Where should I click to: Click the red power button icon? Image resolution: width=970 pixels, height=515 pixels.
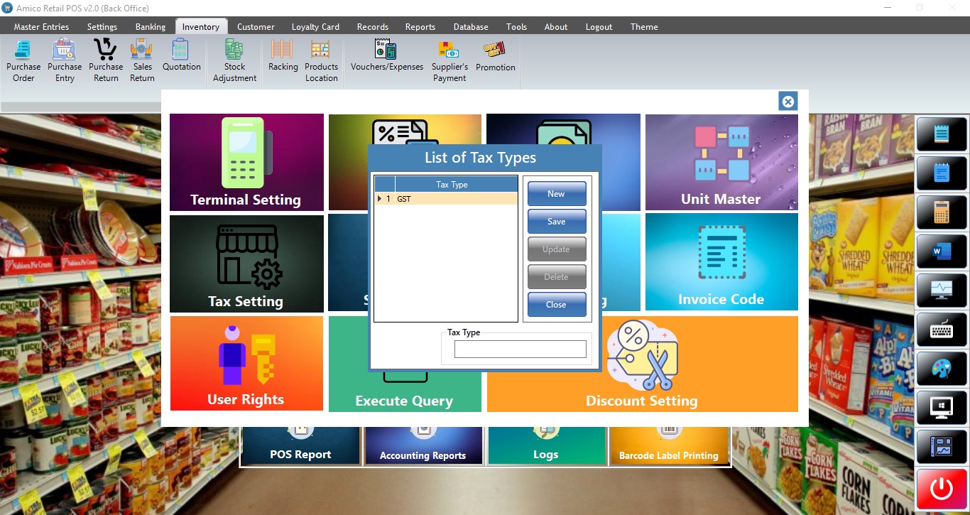tap(942, 489)
